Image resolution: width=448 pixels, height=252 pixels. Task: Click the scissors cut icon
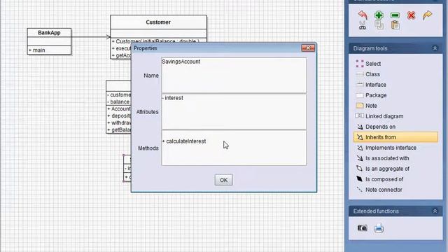[x=363, y=25]
